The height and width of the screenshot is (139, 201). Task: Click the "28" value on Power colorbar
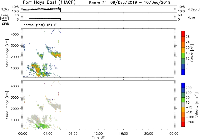click(x=187, y=37)
